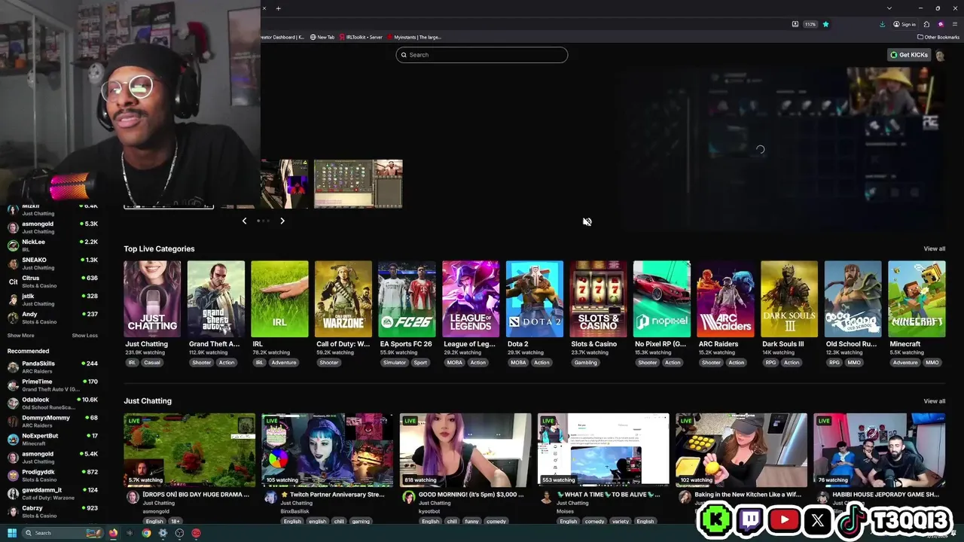The width and height of the screenshot is (964, 542).
Task: Open stream thumbnail with 818 watching
Action: (x=465, y=449)
